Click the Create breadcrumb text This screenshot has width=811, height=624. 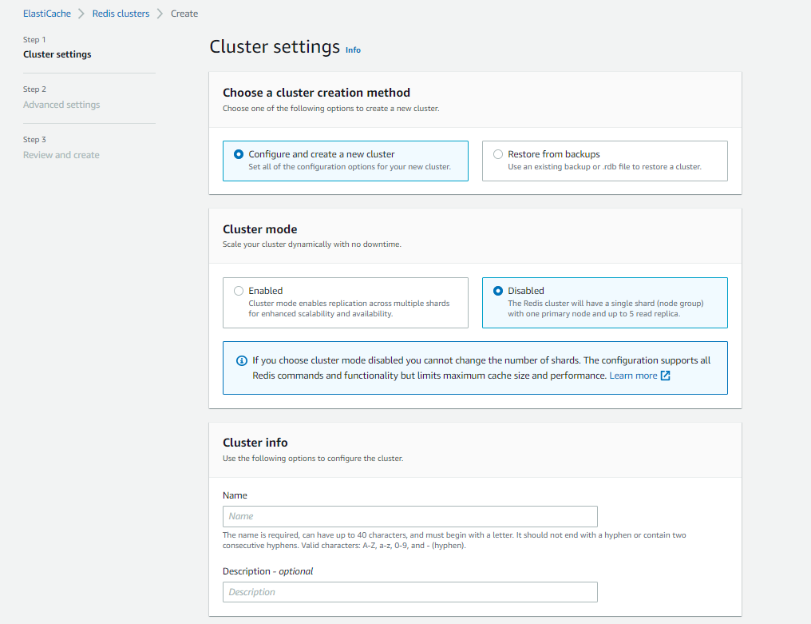click(184, 14)
